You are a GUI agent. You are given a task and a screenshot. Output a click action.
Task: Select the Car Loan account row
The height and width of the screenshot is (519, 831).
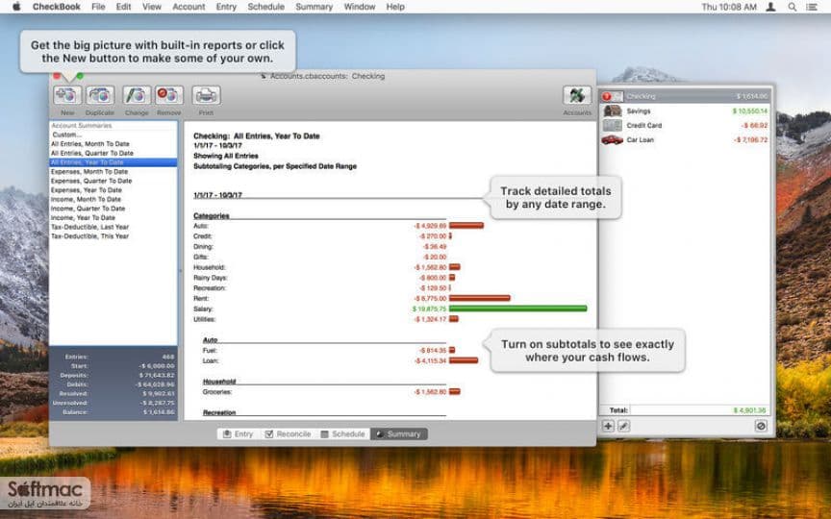point(685,139)
